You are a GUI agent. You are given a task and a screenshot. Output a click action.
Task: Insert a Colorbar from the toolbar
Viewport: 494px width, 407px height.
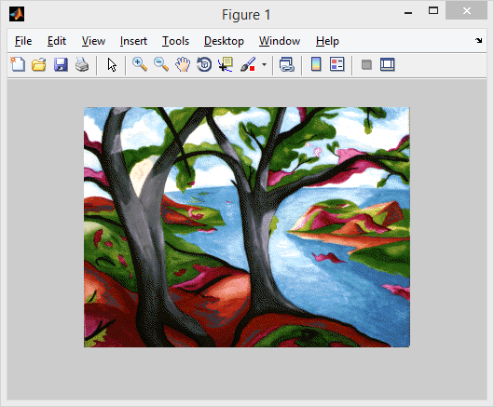(316, 64)
